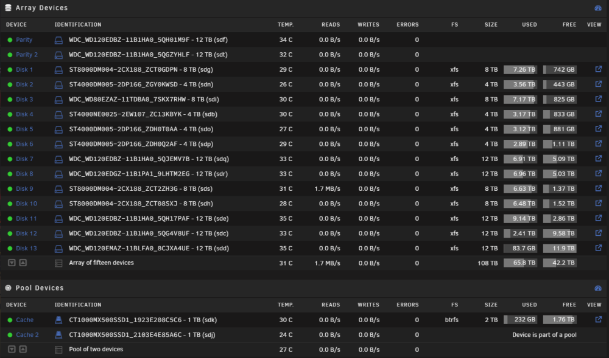Click the SSD icon in the Cache 2 row
The height and width of the screenshot is (358, 609).
pos(58,335)
